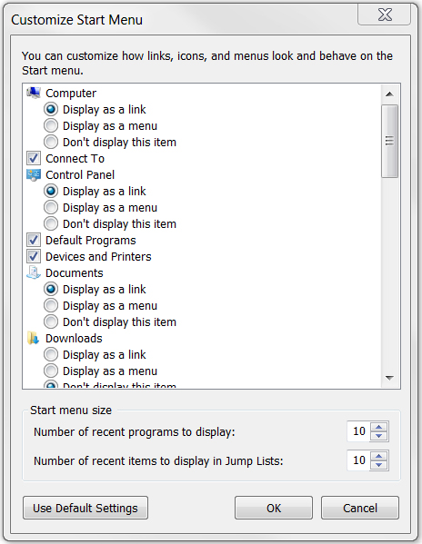Image resolution: width=422 pixels, height=544 pixels.
Task: Choose 'Don't display this item' under Computer
Action: [51, 143]
